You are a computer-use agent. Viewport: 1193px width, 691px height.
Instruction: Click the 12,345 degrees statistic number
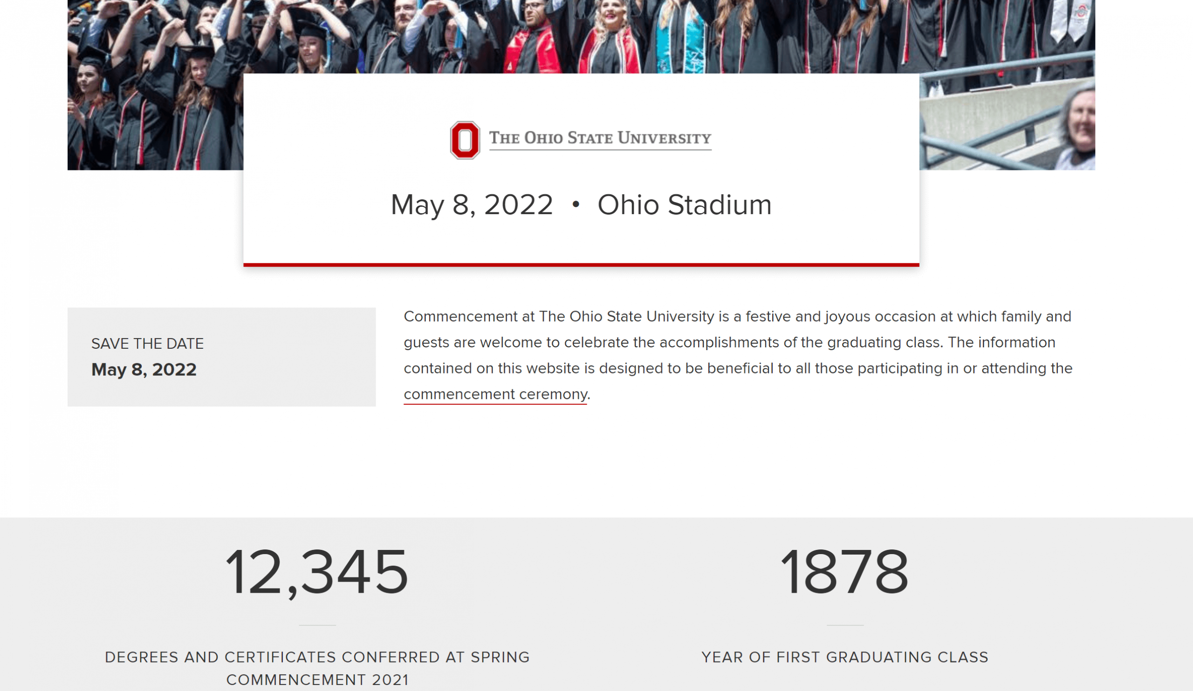point(317,572)
